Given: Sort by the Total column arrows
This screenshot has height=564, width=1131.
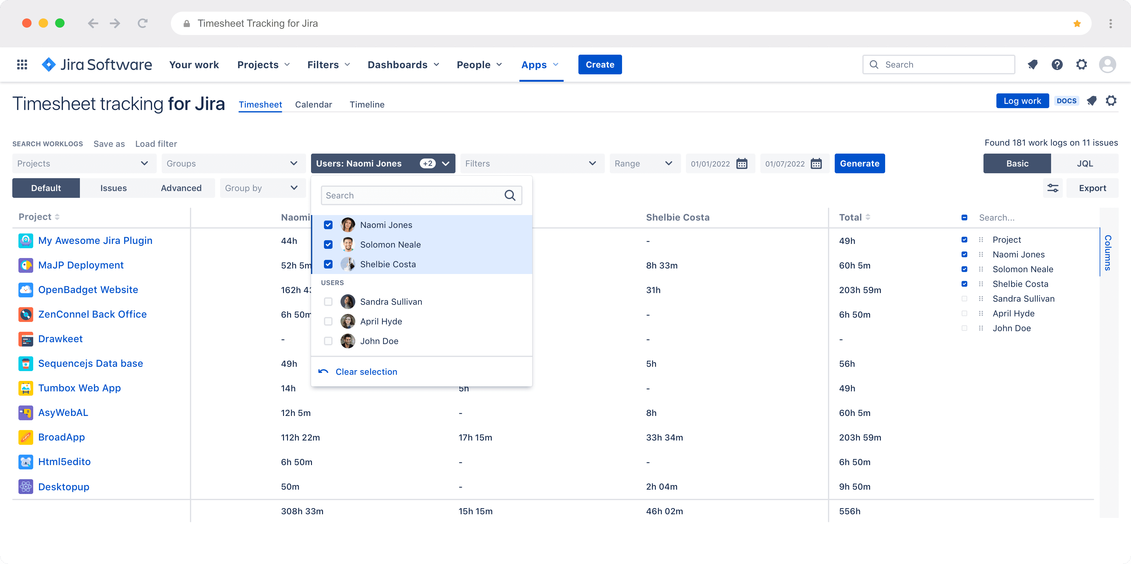Looking at the screenshot, I should (x=868, y=217).
